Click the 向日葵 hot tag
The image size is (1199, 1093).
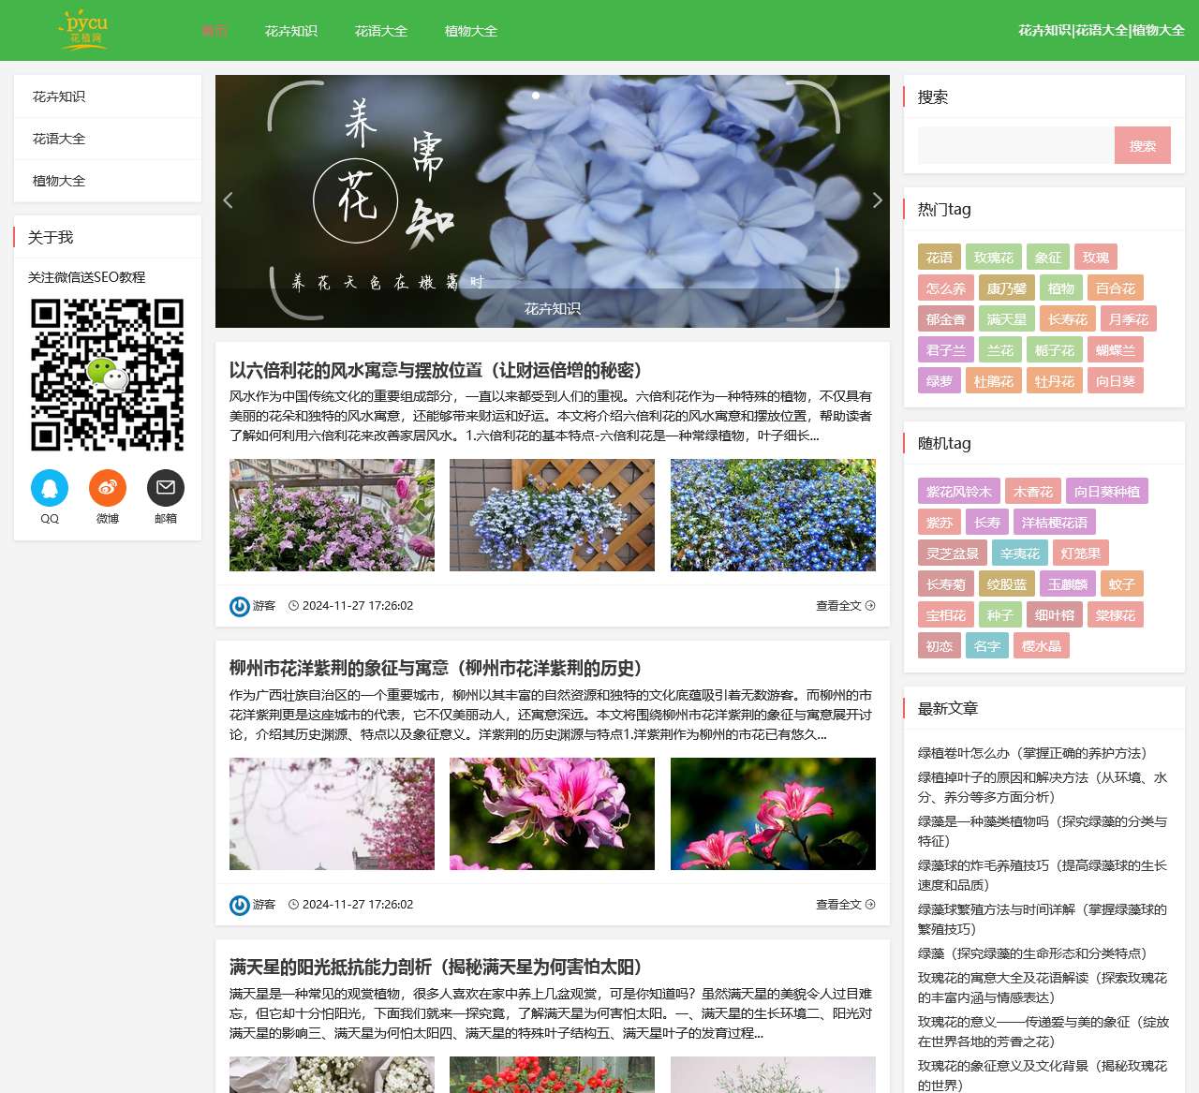point(1116,381)
